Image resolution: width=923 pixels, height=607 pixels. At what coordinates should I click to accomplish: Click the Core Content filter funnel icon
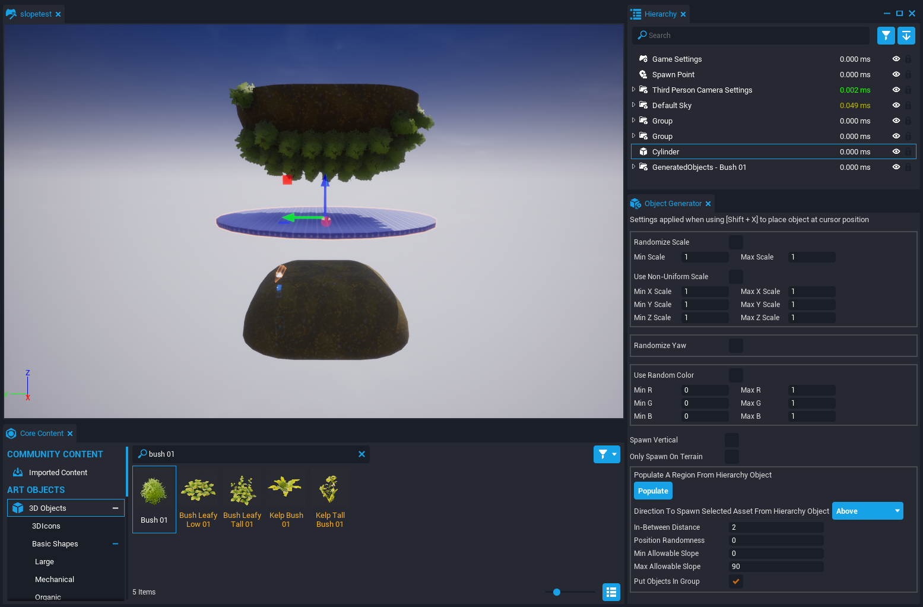(x=602, y=454)
